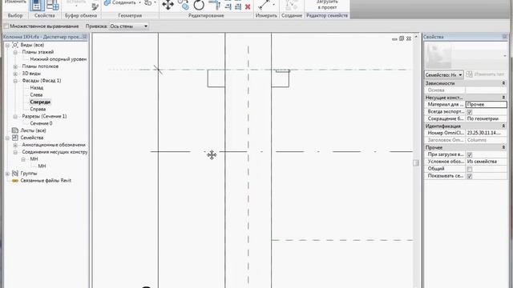Open the Семейство type filter dropdown
Viewport: 513px width, 288px height.
coord(444,74)
